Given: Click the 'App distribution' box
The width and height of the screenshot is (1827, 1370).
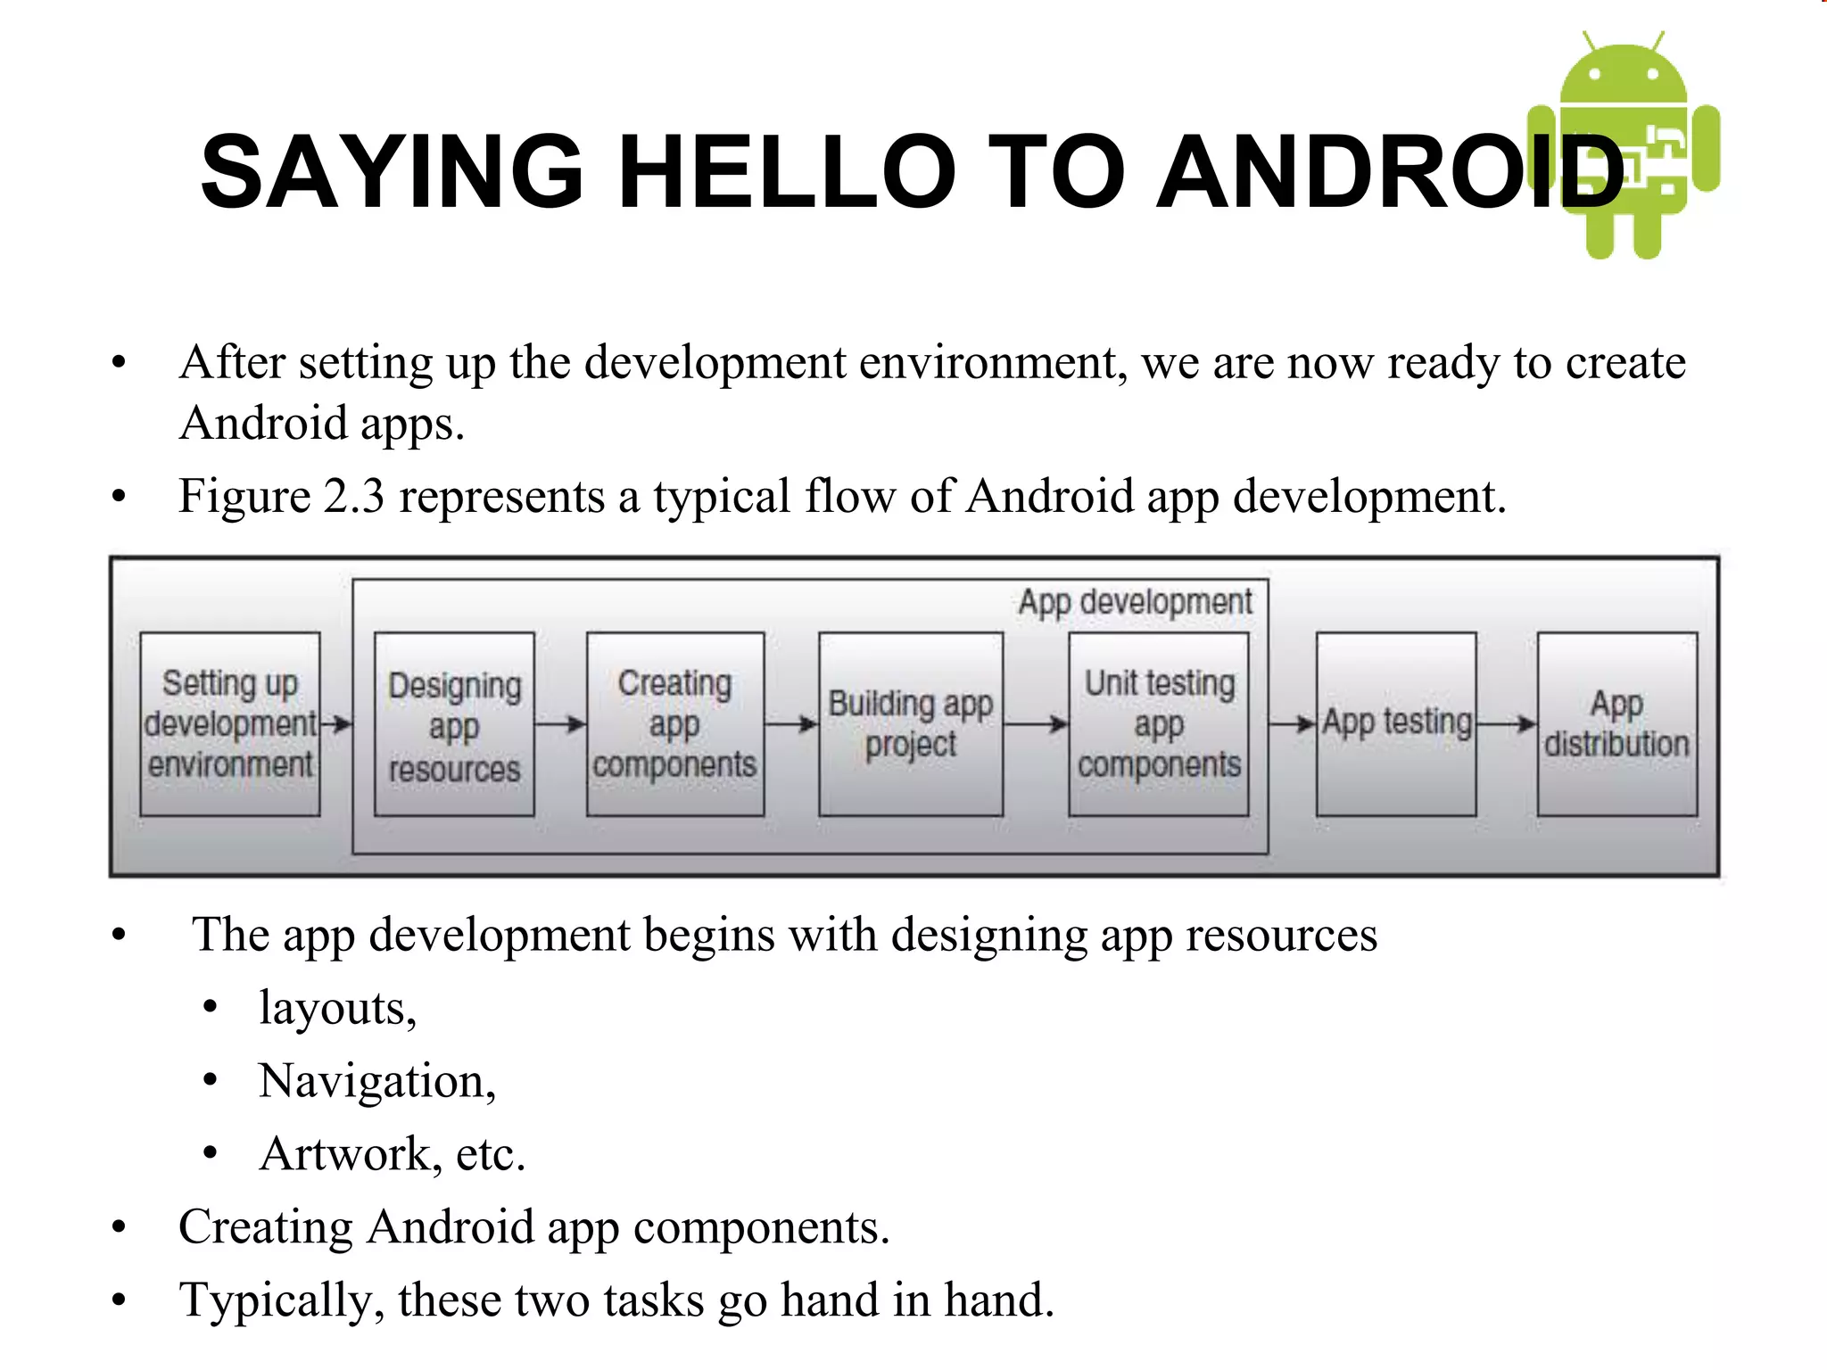Looking at the screenshot, I should click(x=1617, y=724).
